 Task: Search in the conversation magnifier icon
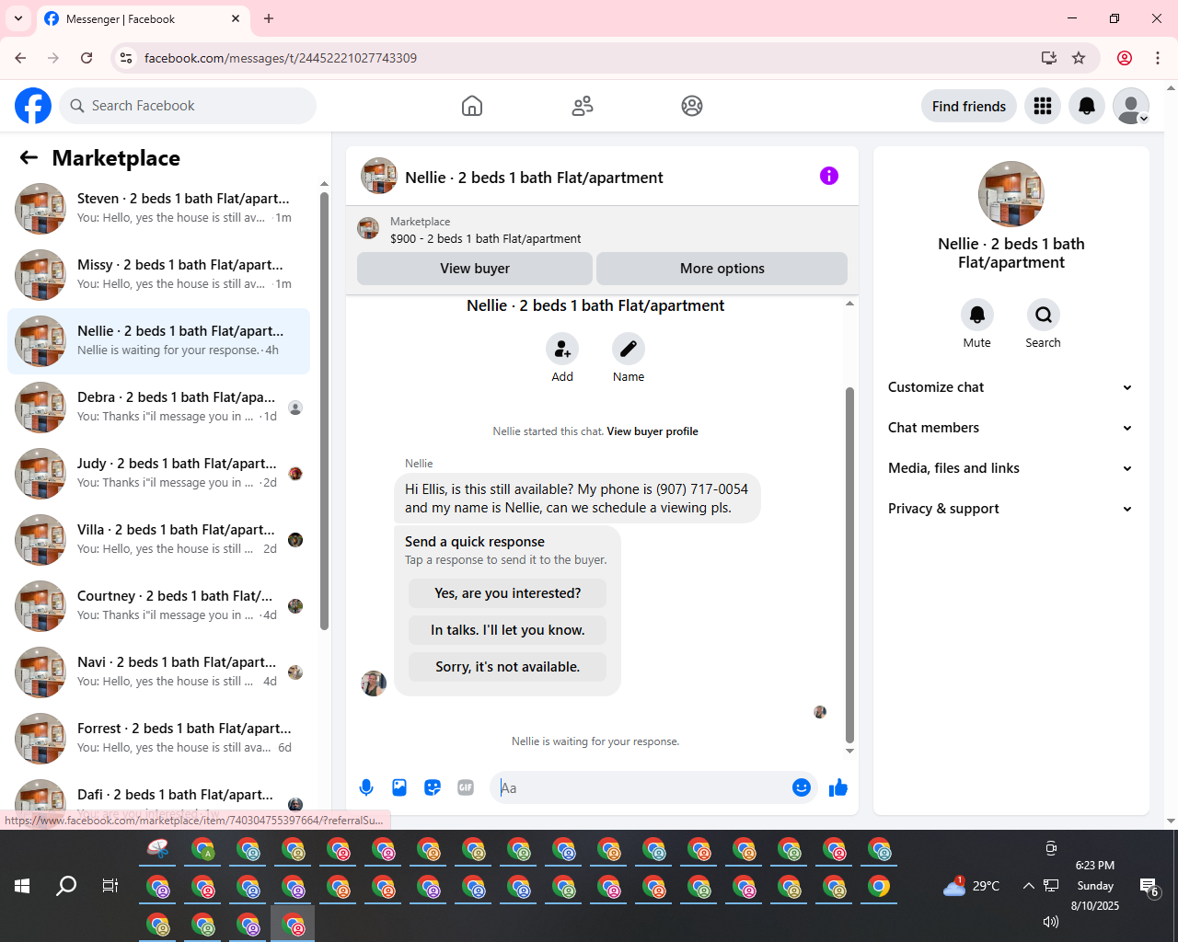1044,315
